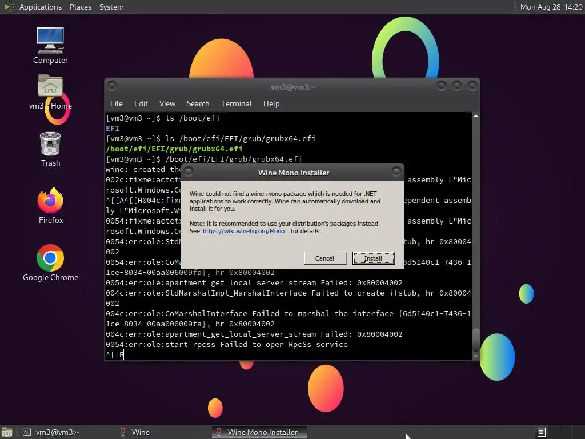
Task: Launch Google Chrome from the desktop
Action: pos(50,262)
